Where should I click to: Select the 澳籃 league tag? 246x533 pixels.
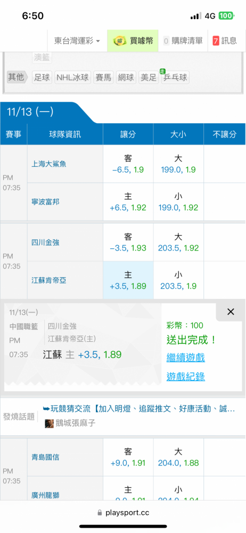pos(42,58)
